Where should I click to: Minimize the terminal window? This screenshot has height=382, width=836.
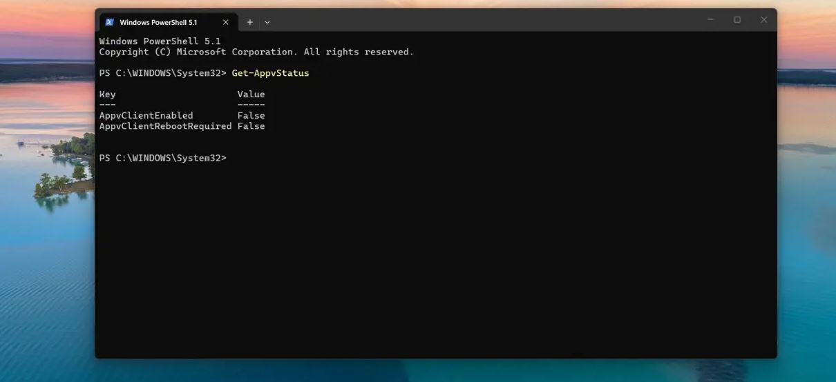coord(711,20)
